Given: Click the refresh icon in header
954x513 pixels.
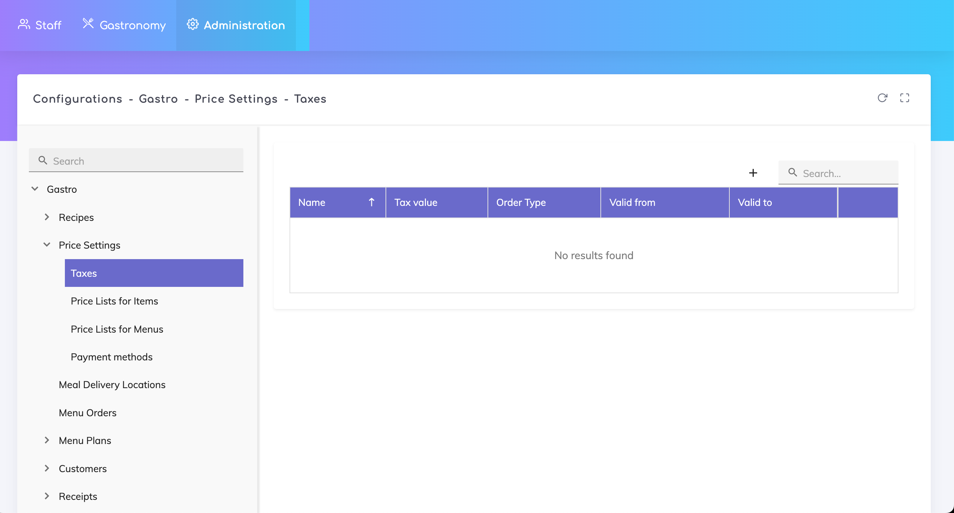Looking at the screenshot, I should coord(882,98).
